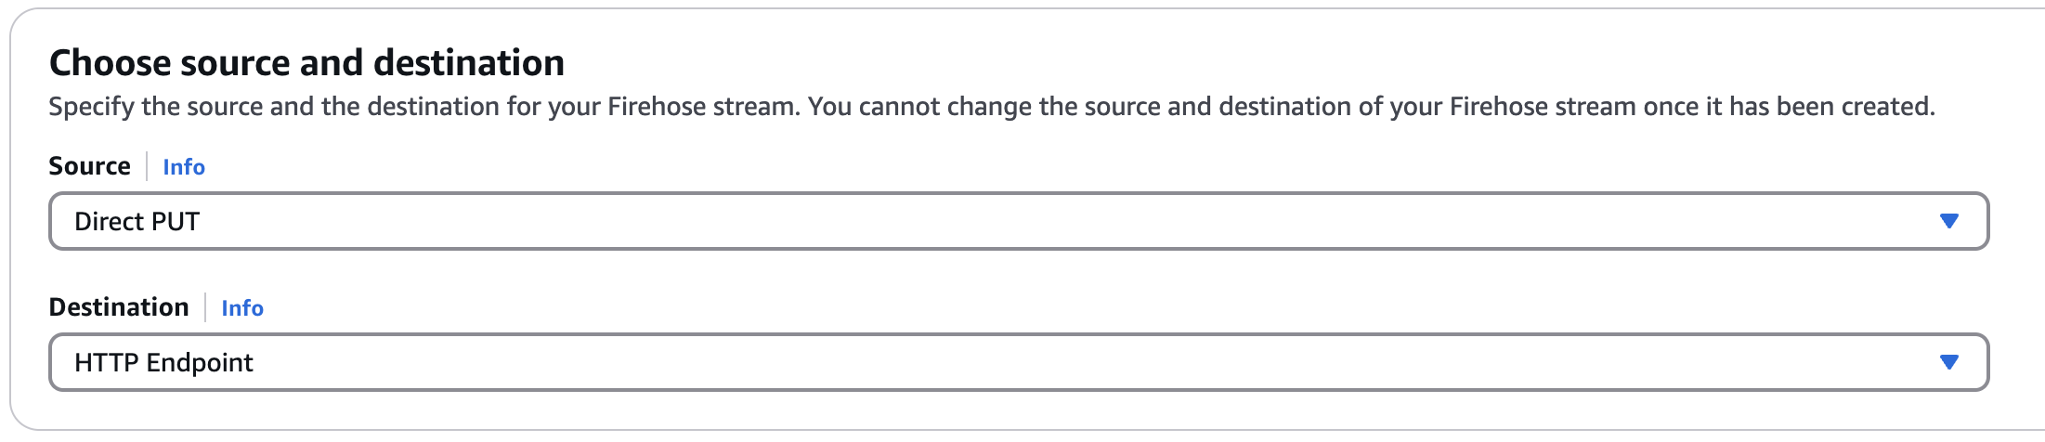Screen dimensions: 2045x442
Task: Open the Info link next to Destination
Action: pos(242,308)
